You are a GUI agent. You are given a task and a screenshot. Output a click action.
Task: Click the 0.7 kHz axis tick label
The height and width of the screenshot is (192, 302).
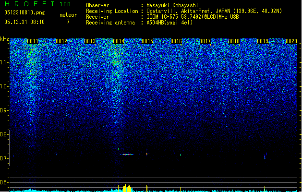click(x=3, y=158)
